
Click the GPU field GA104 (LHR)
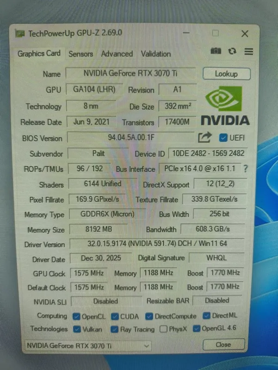[94, 89]
